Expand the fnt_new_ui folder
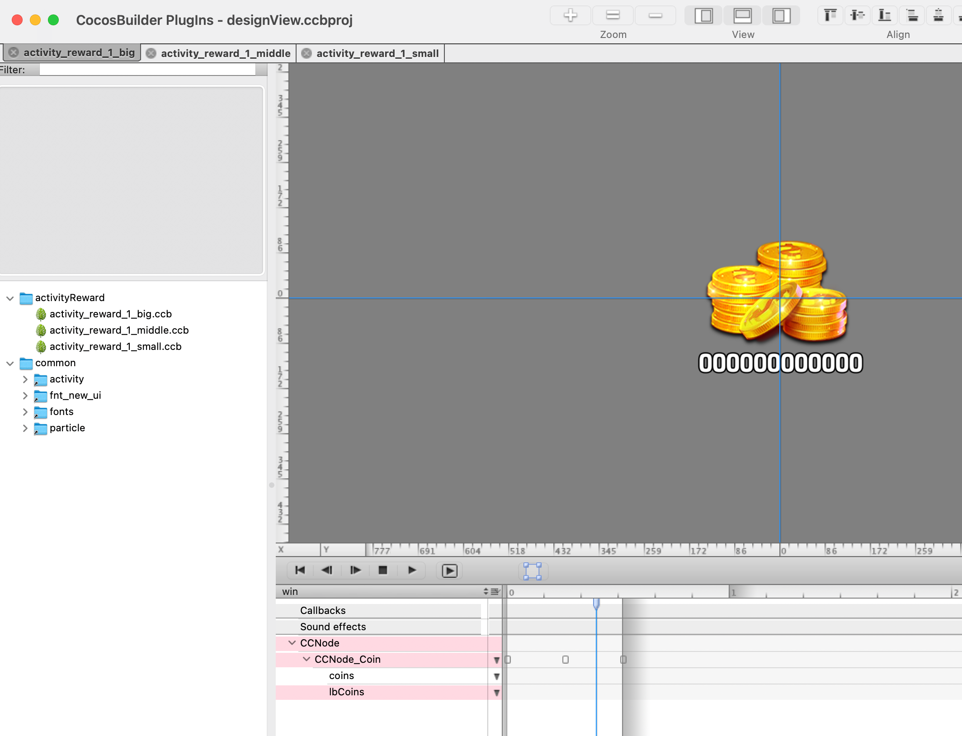 25,396
